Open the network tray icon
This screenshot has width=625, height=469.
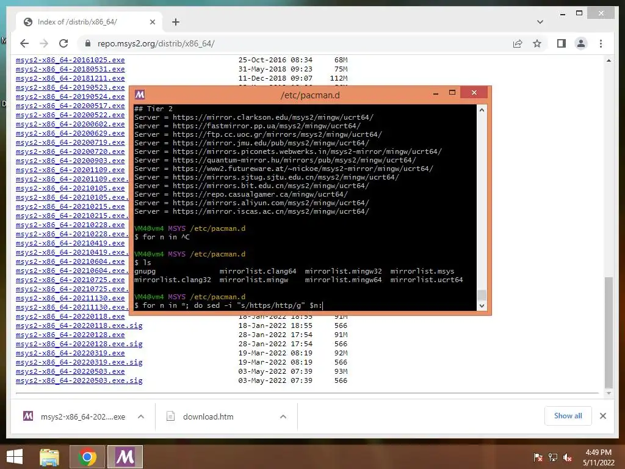click(553, 457)
